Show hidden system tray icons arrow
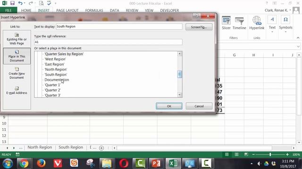The image size is (302, 169). click(x=252, y=164)
